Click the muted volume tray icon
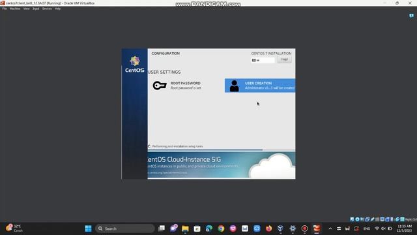This screenshot has width=417, height=235. point(383,228)
